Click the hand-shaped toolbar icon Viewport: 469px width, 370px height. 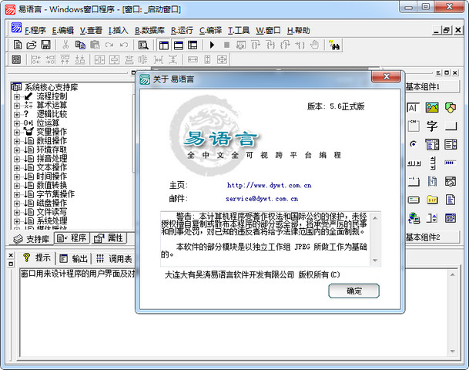pos(314,45)
